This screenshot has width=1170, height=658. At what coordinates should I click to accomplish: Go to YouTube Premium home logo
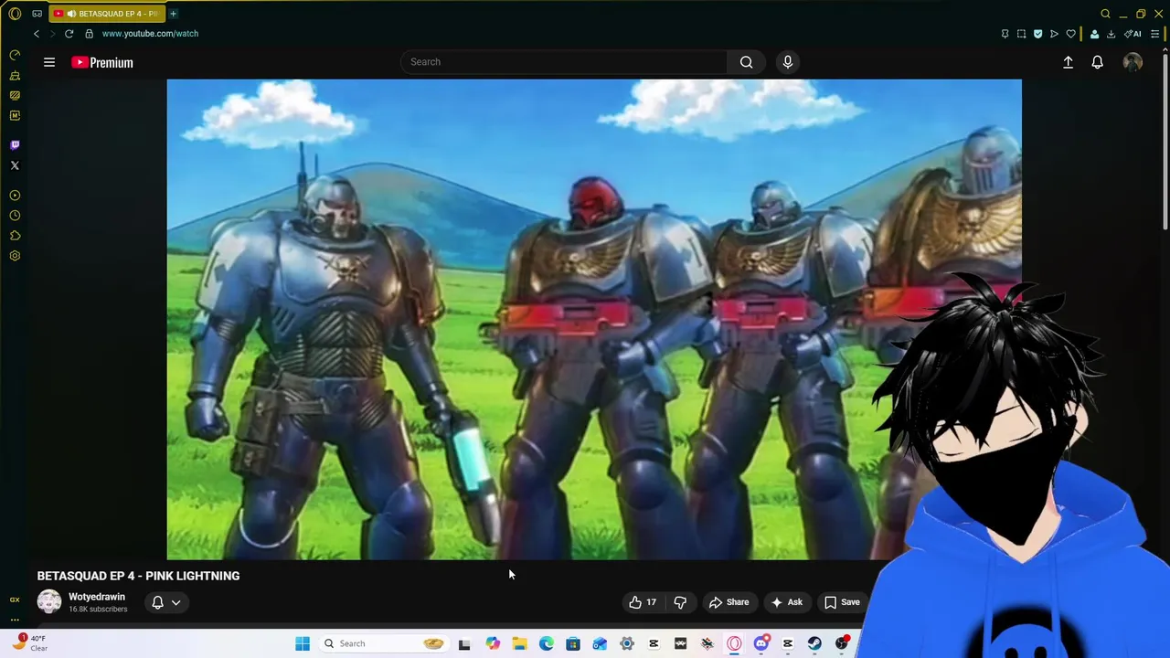[102, 62]
